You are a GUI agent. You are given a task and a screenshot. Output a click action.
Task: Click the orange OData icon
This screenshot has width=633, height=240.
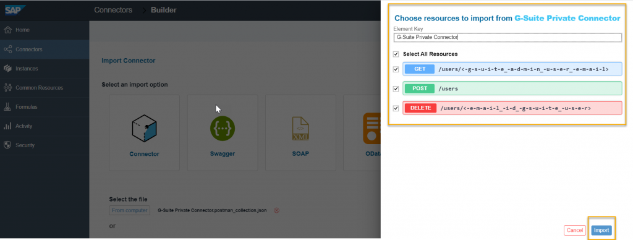(x=372, y=129)
